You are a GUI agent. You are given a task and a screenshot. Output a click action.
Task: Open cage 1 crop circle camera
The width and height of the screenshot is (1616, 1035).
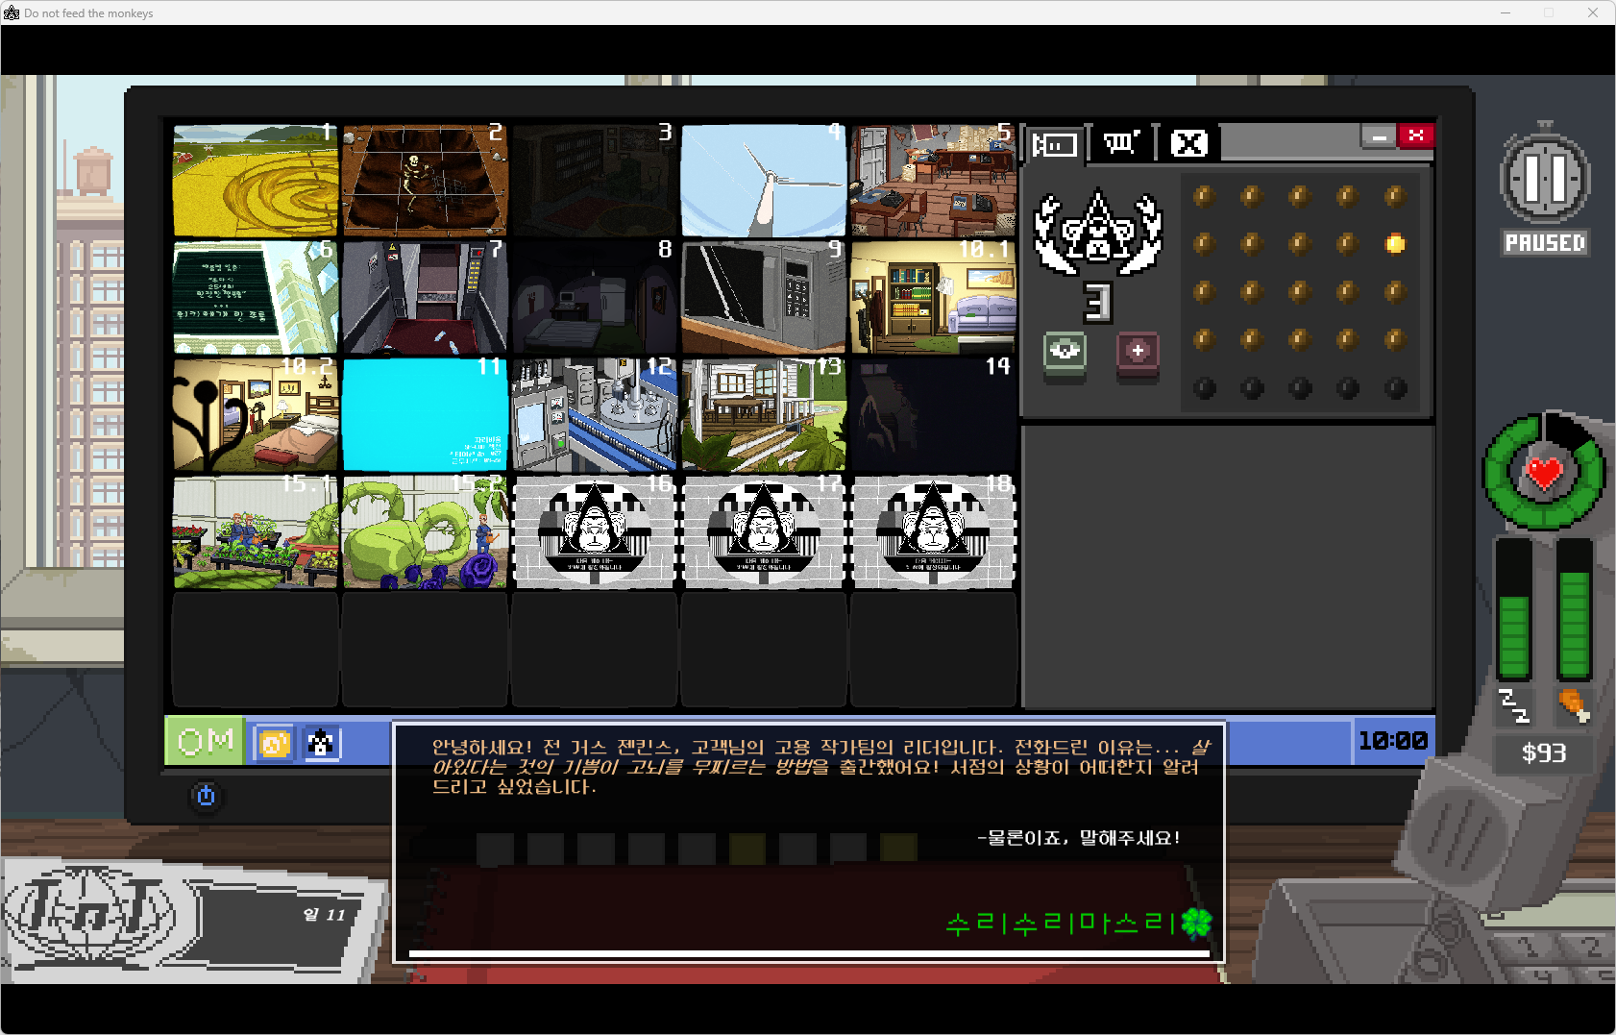(256, 180)
